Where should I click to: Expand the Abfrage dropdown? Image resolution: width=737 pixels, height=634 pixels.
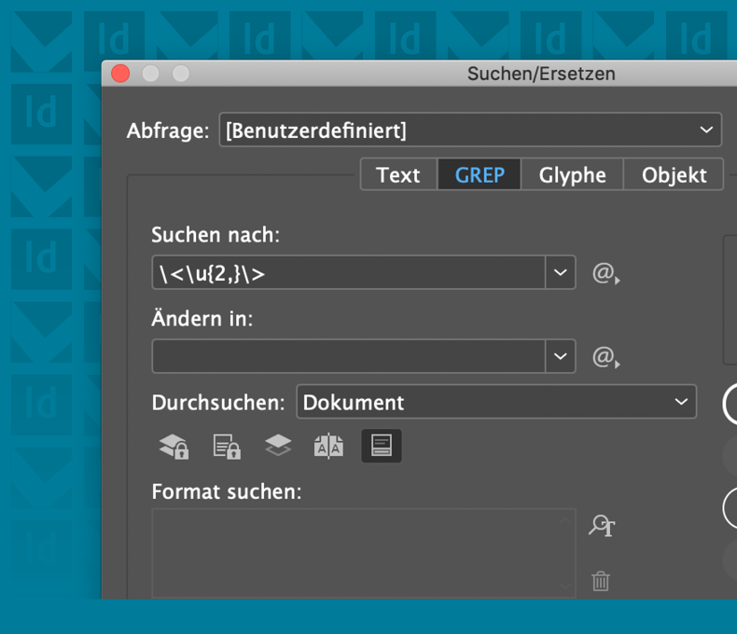(470, 130)
